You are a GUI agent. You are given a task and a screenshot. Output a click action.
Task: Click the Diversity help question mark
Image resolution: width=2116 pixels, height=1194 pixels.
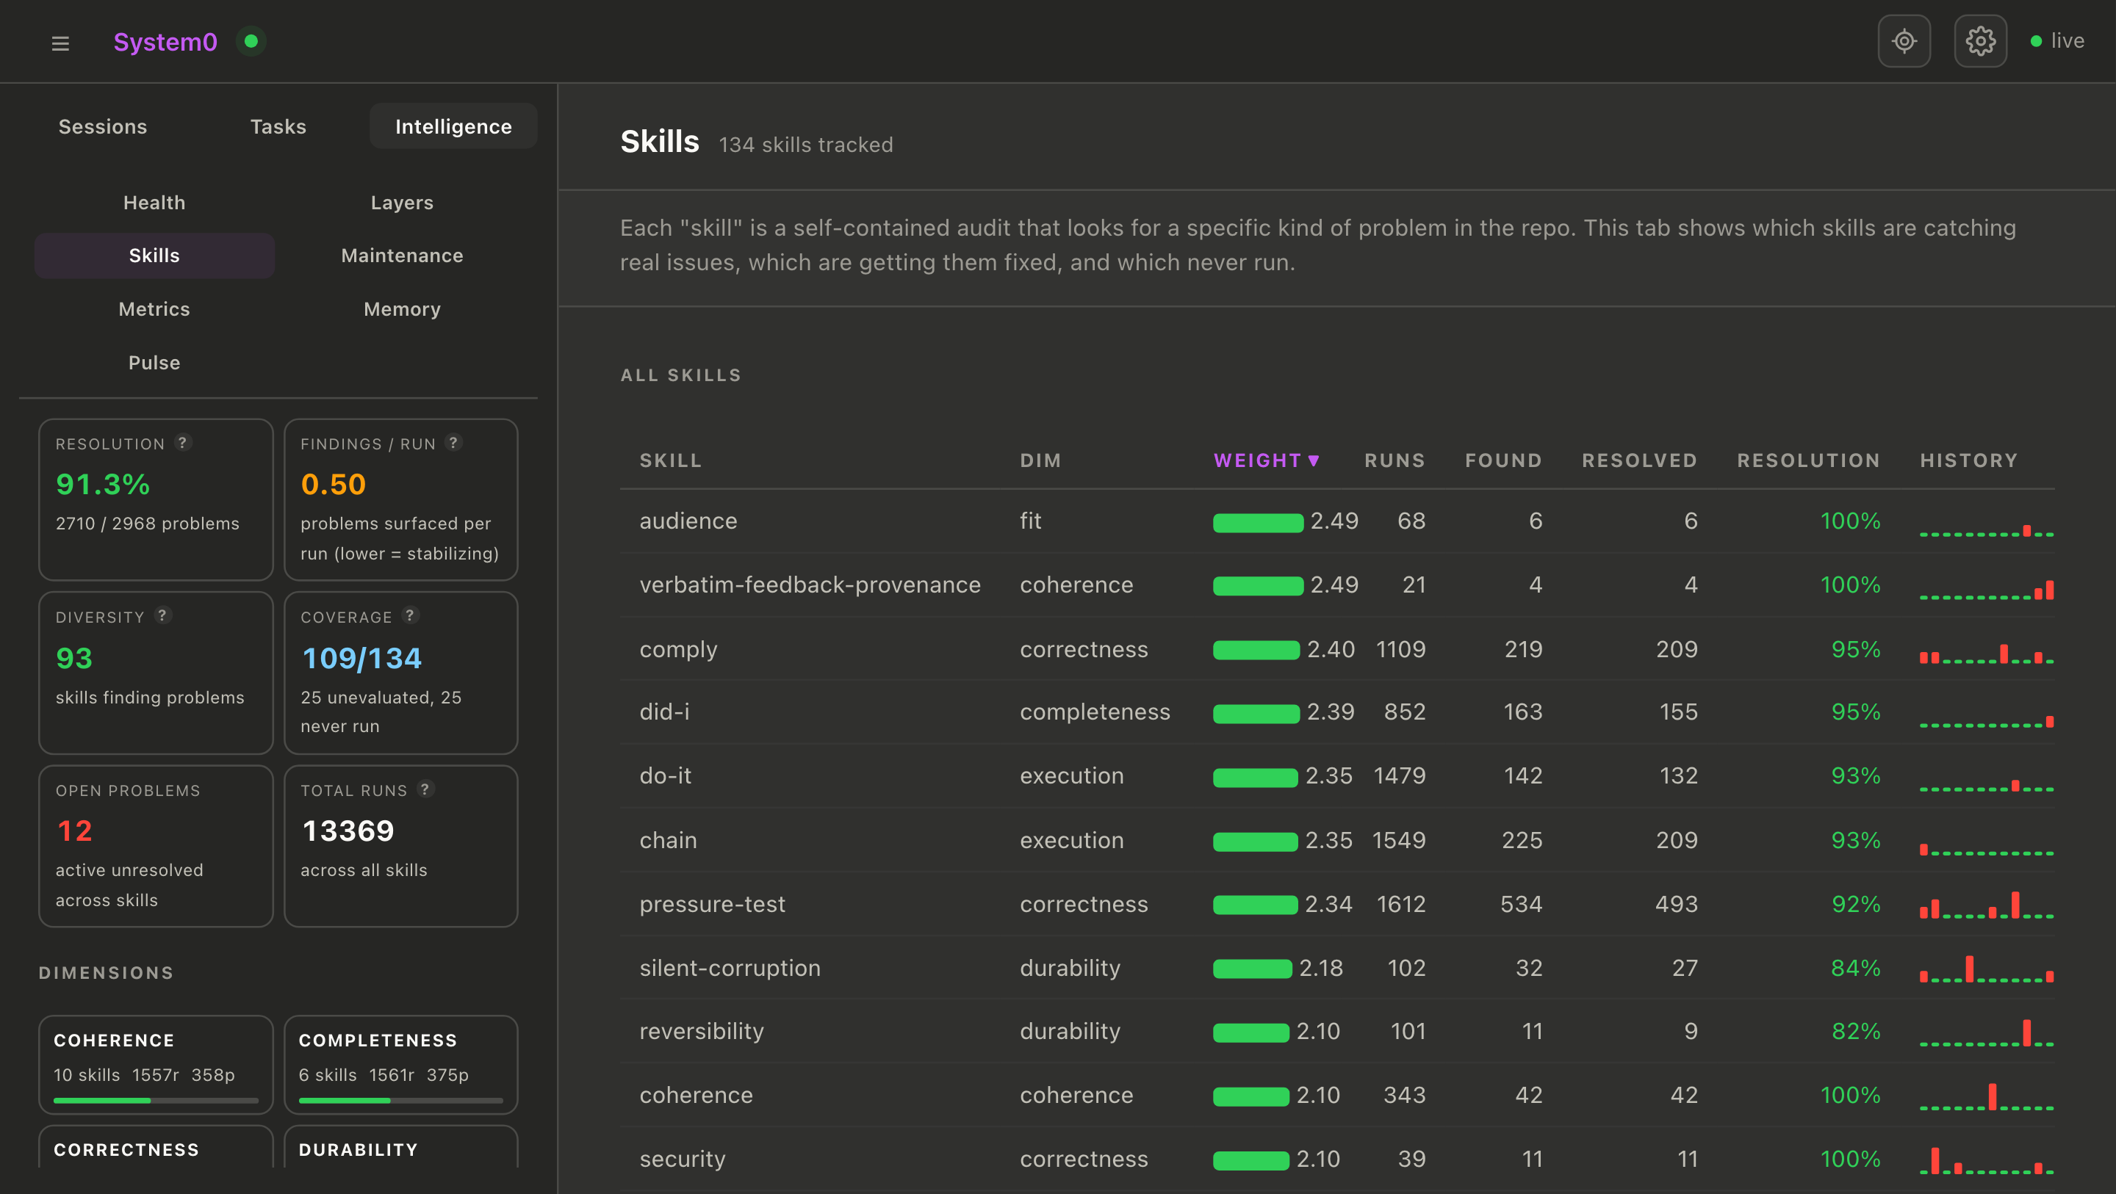tap(162, 615)
